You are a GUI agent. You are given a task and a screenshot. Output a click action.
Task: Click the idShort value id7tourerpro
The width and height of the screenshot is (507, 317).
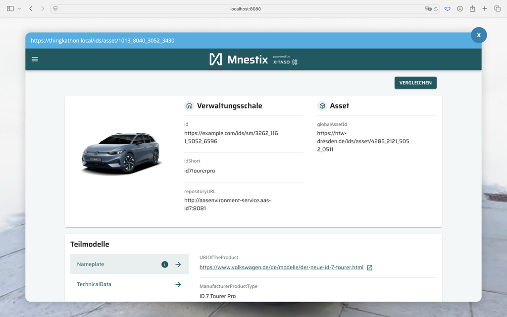pyautogui.click(x=200, y=171)
